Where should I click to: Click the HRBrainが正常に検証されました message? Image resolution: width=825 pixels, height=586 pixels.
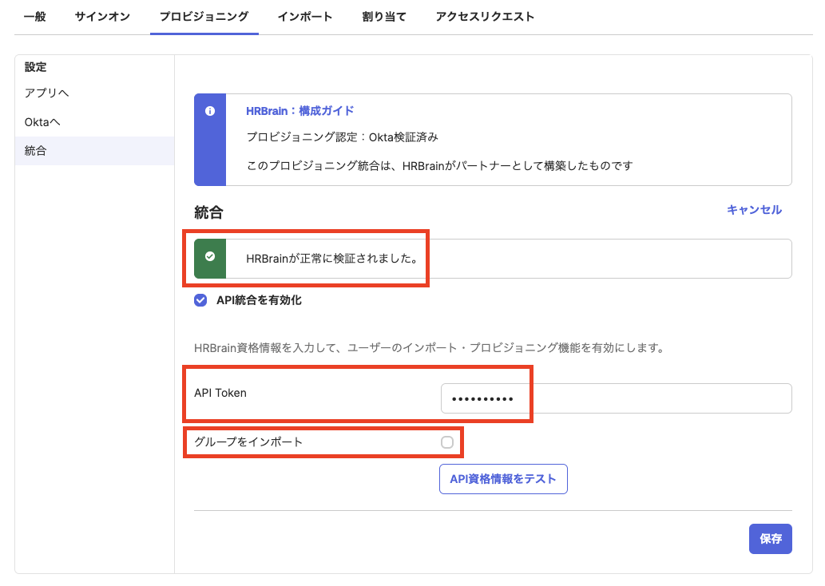(331, 259)
